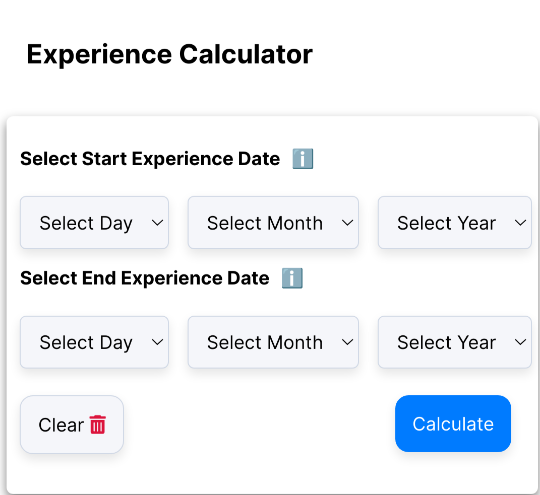Click the chevron on the end Select Day dropdown
Image resolution: width=540 pixels, height=495 pixels.
coord(157,342)
